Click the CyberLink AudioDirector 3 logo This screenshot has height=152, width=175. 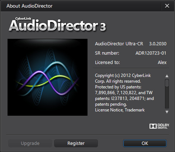tap(57, 24)
